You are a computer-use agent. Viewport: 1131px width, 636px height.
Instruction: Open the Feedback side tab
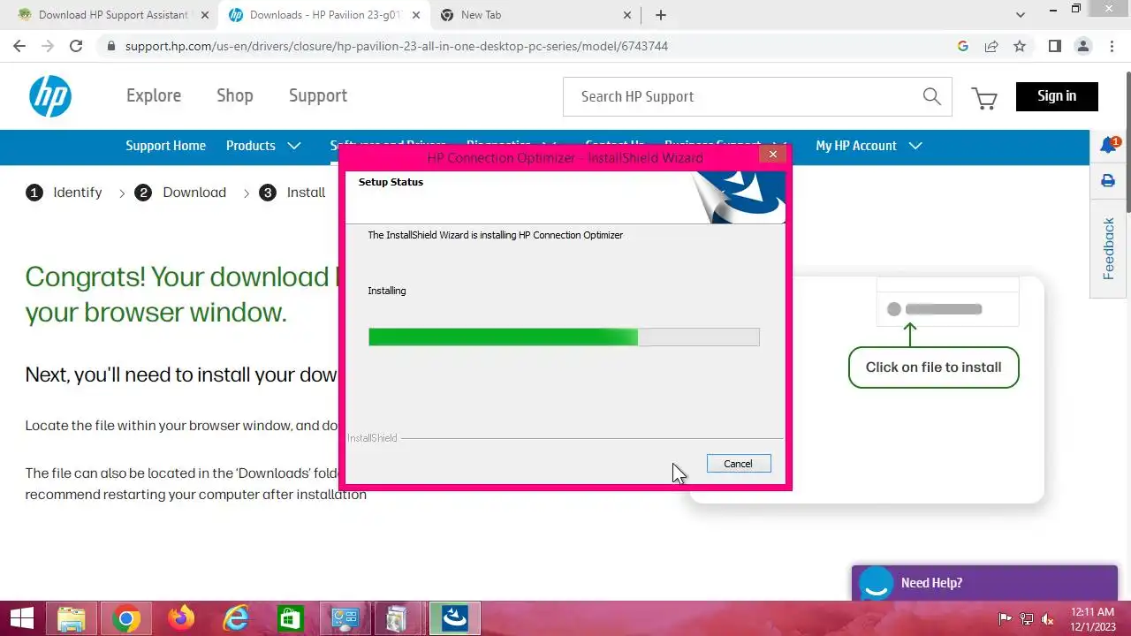pos(1109,248)
